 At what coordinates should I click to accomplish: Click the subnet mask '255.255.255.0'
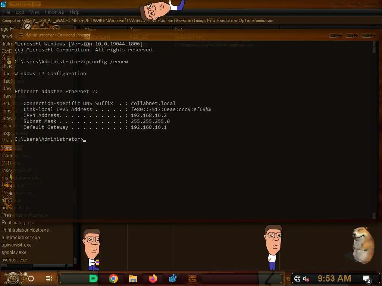tap(150, 121)
